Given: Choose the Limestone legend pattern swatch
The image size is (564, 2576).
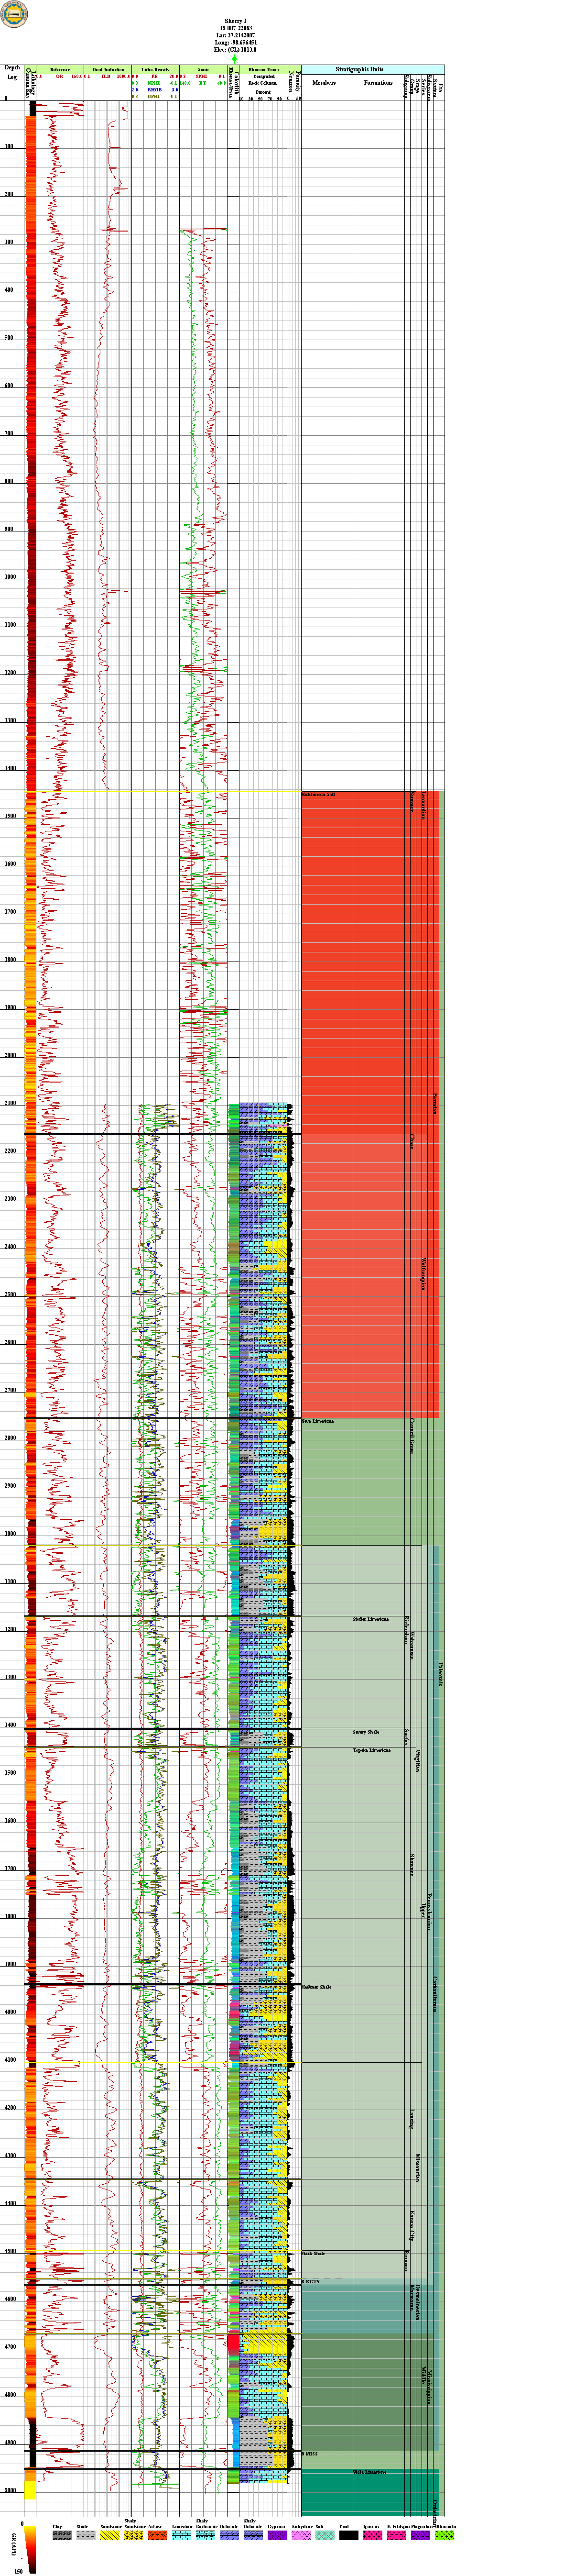Looking at the screenshot, I should [x=181, y=2535].
